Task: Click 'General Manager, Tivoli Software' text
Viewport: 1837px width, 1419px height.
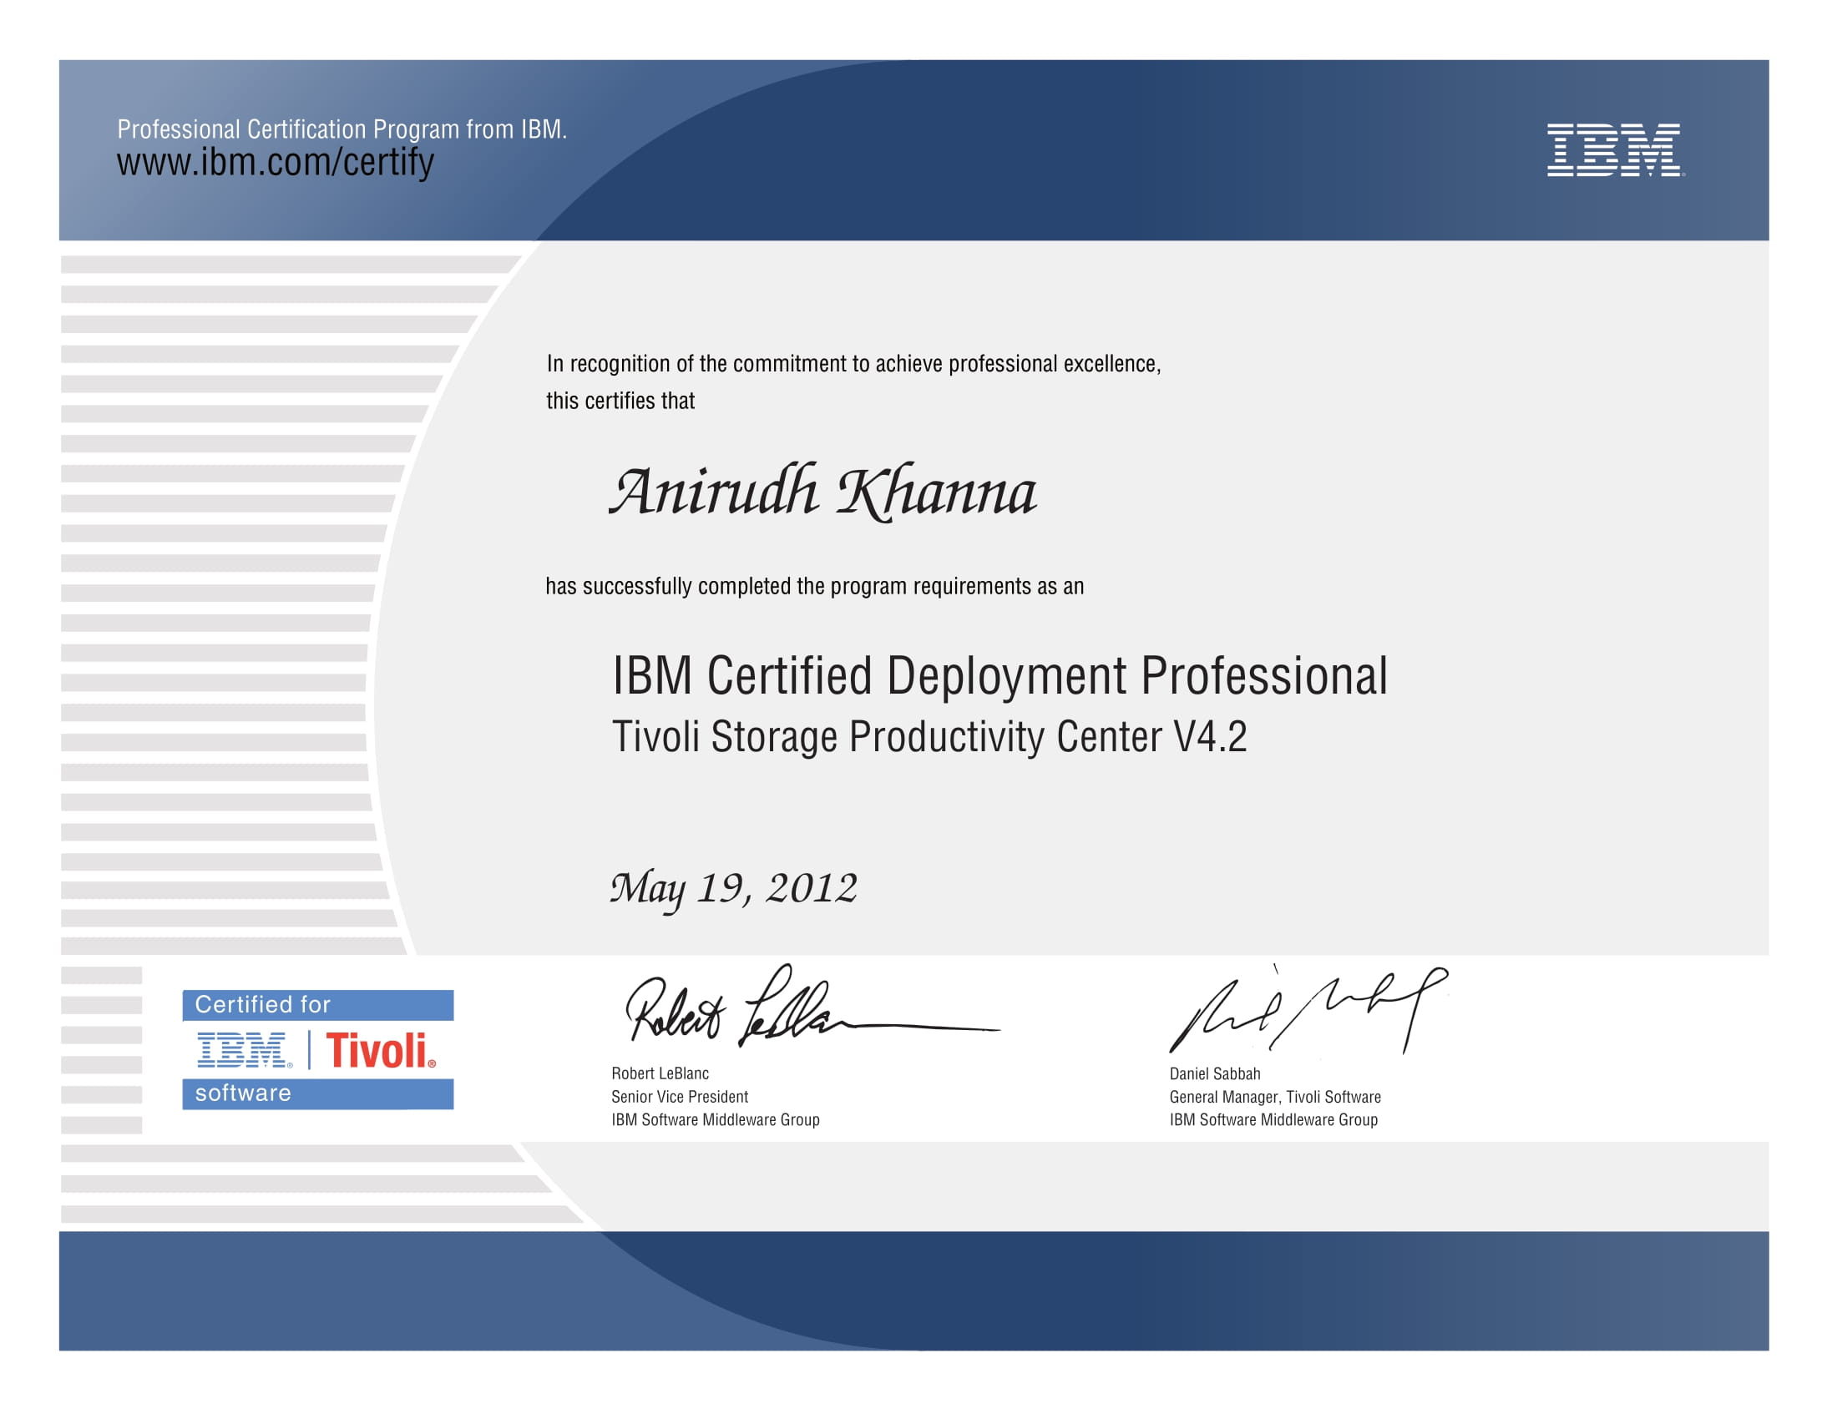Action: [1274, 1097]
